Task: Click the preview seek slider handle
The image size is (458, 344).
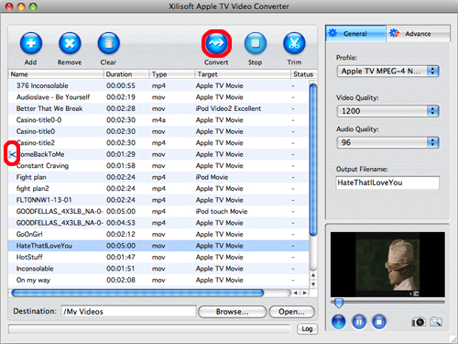Action: [338, 303]
